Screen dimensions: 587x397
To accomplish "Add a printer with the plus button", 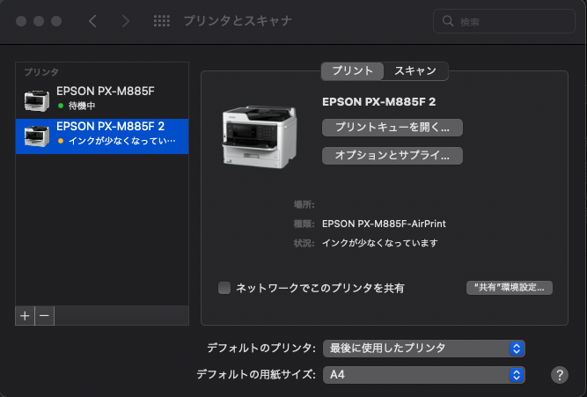I will [x=26, y=316].
